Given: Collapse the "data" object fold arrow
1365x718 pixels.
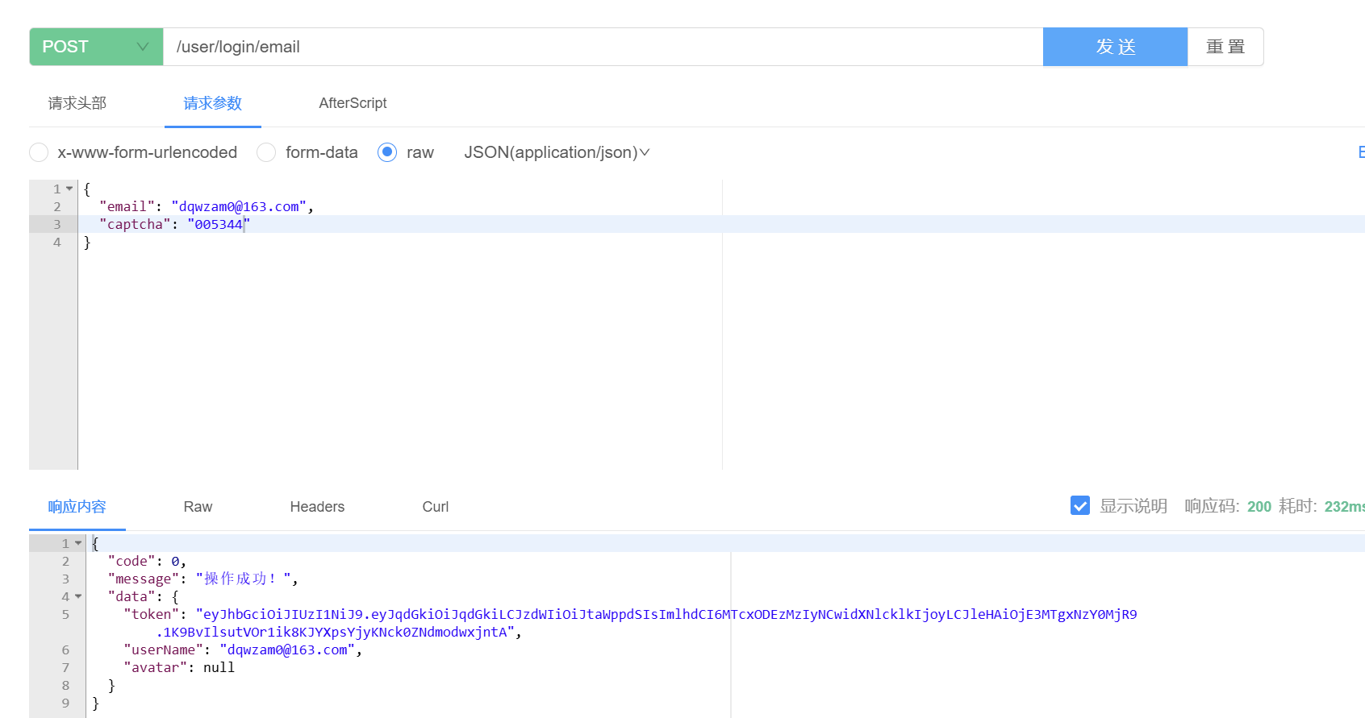Looking at the screenshot, I should (x=78, y=596).
